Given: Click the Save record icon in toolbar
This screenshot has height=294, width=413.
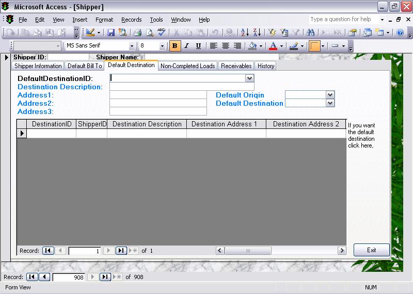Looking at the screenshot, I should point(111,32).
